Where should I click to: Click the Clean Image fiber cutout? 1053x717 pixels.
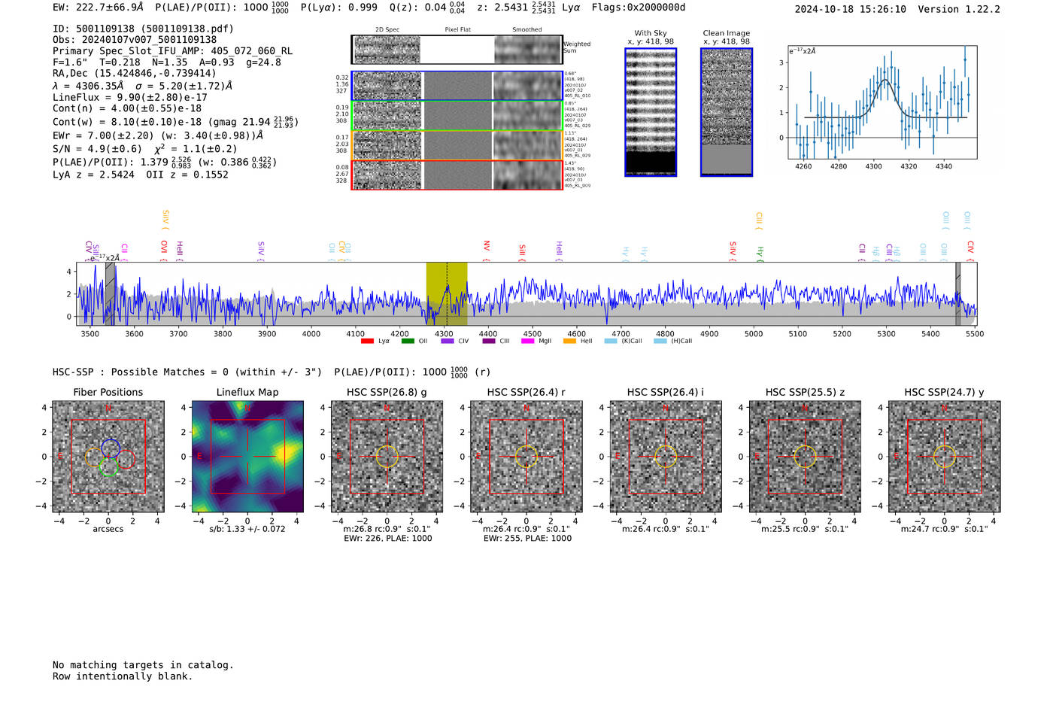pos(727,112)
